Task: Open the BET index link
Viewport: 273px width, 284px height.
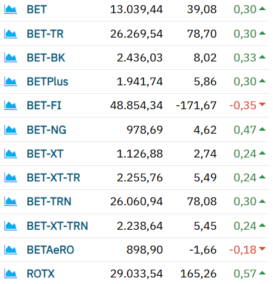Action: (37, 10)
